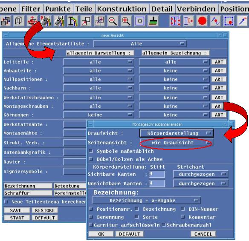Image resolution: width=249 pixels, height=241 pixels.
Task: Open the Detail menu
Action: pos(162,9)
